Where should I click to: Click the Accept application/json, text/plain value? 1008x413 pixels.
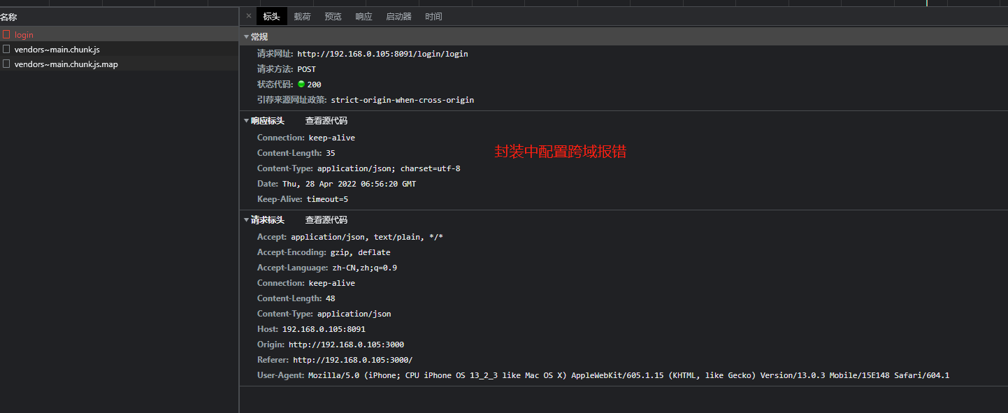(x=367, y=237)
